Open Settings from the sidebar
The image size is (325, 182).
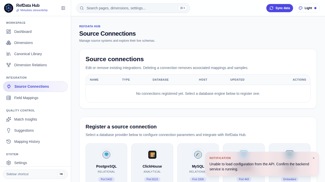coord(35,163)
